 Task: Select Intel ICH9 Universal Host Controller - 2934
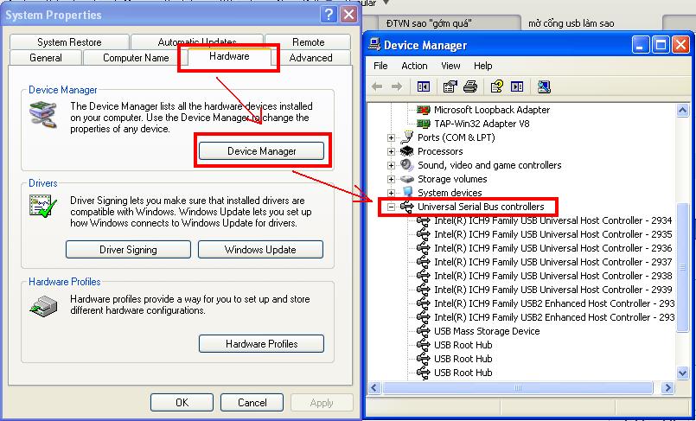click(553, 220)
